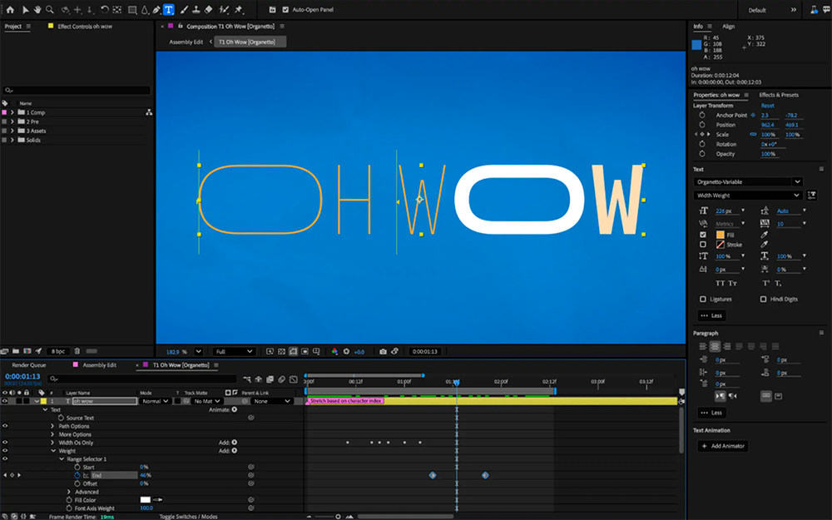Select the Rotation tool
Viewport: 832px width, 520px height.
pos(105,9)
